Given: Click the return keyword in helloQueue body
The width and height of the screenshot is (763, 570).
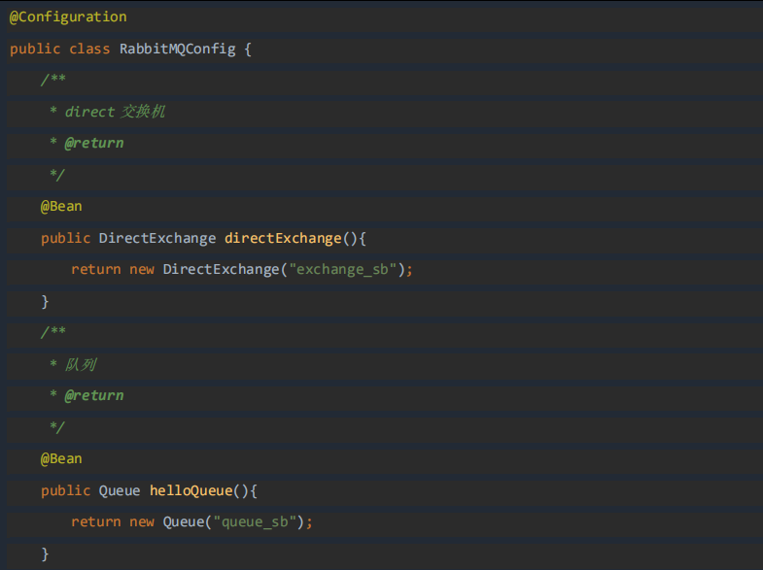Looking at the screenshot, I should point(96,521).
